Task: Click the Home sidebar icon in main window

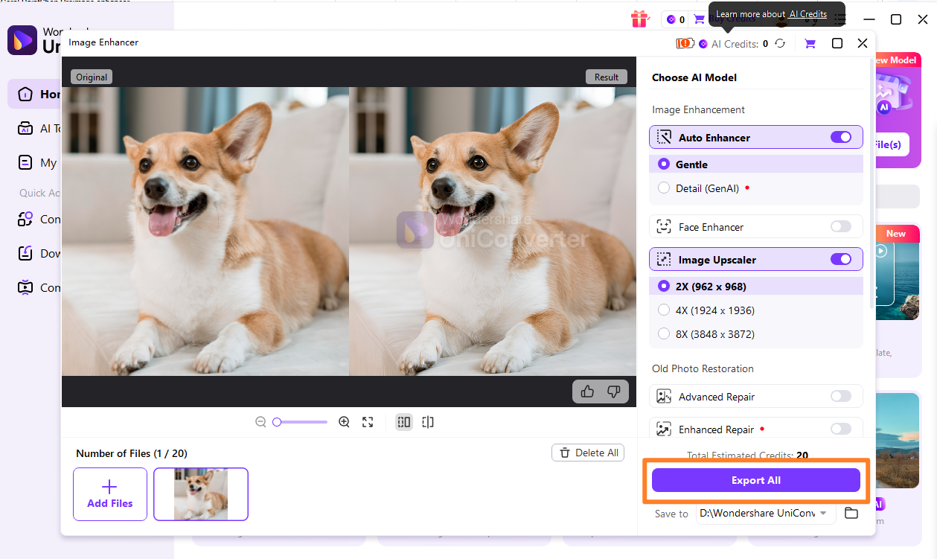Action: point(26,94)
